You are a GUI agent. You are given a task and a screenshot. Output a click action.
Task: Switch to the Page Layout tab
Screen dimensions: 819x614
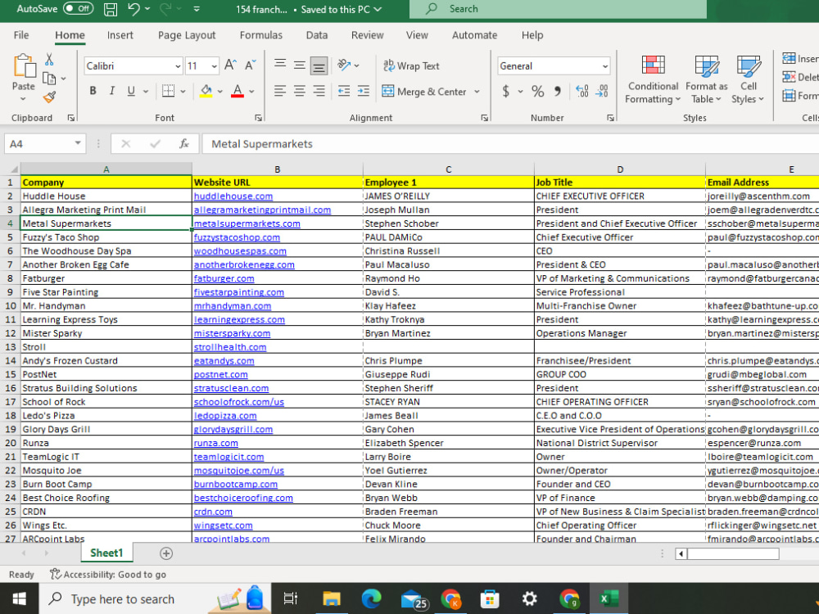(187, 35)
